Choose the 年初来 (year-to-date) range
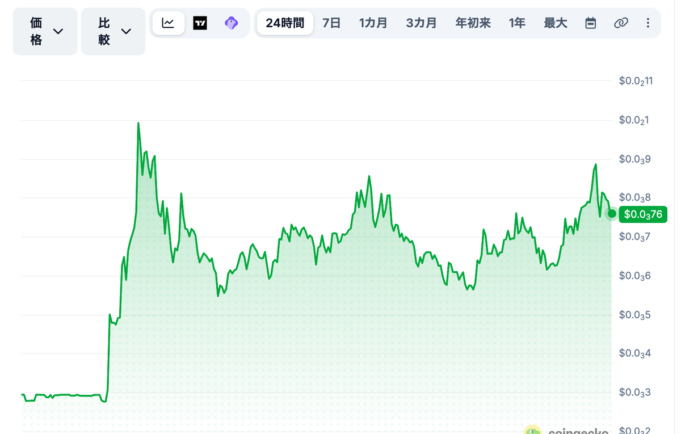 click(473, 23)
